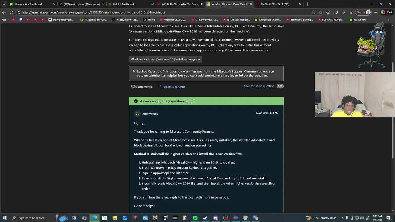
Task: Open 19:46 Now playing bookmark
Action: (x=299, y=20)
